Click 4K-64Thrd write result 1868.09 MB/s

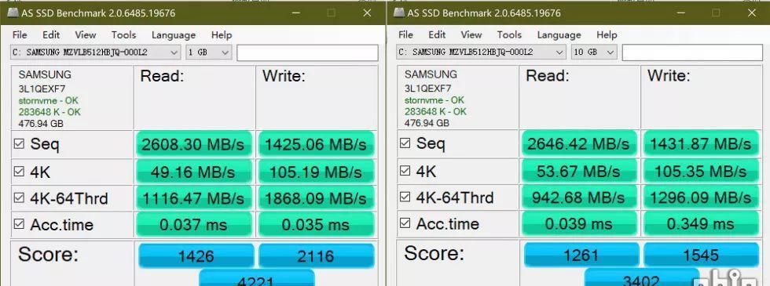[316, 198]
